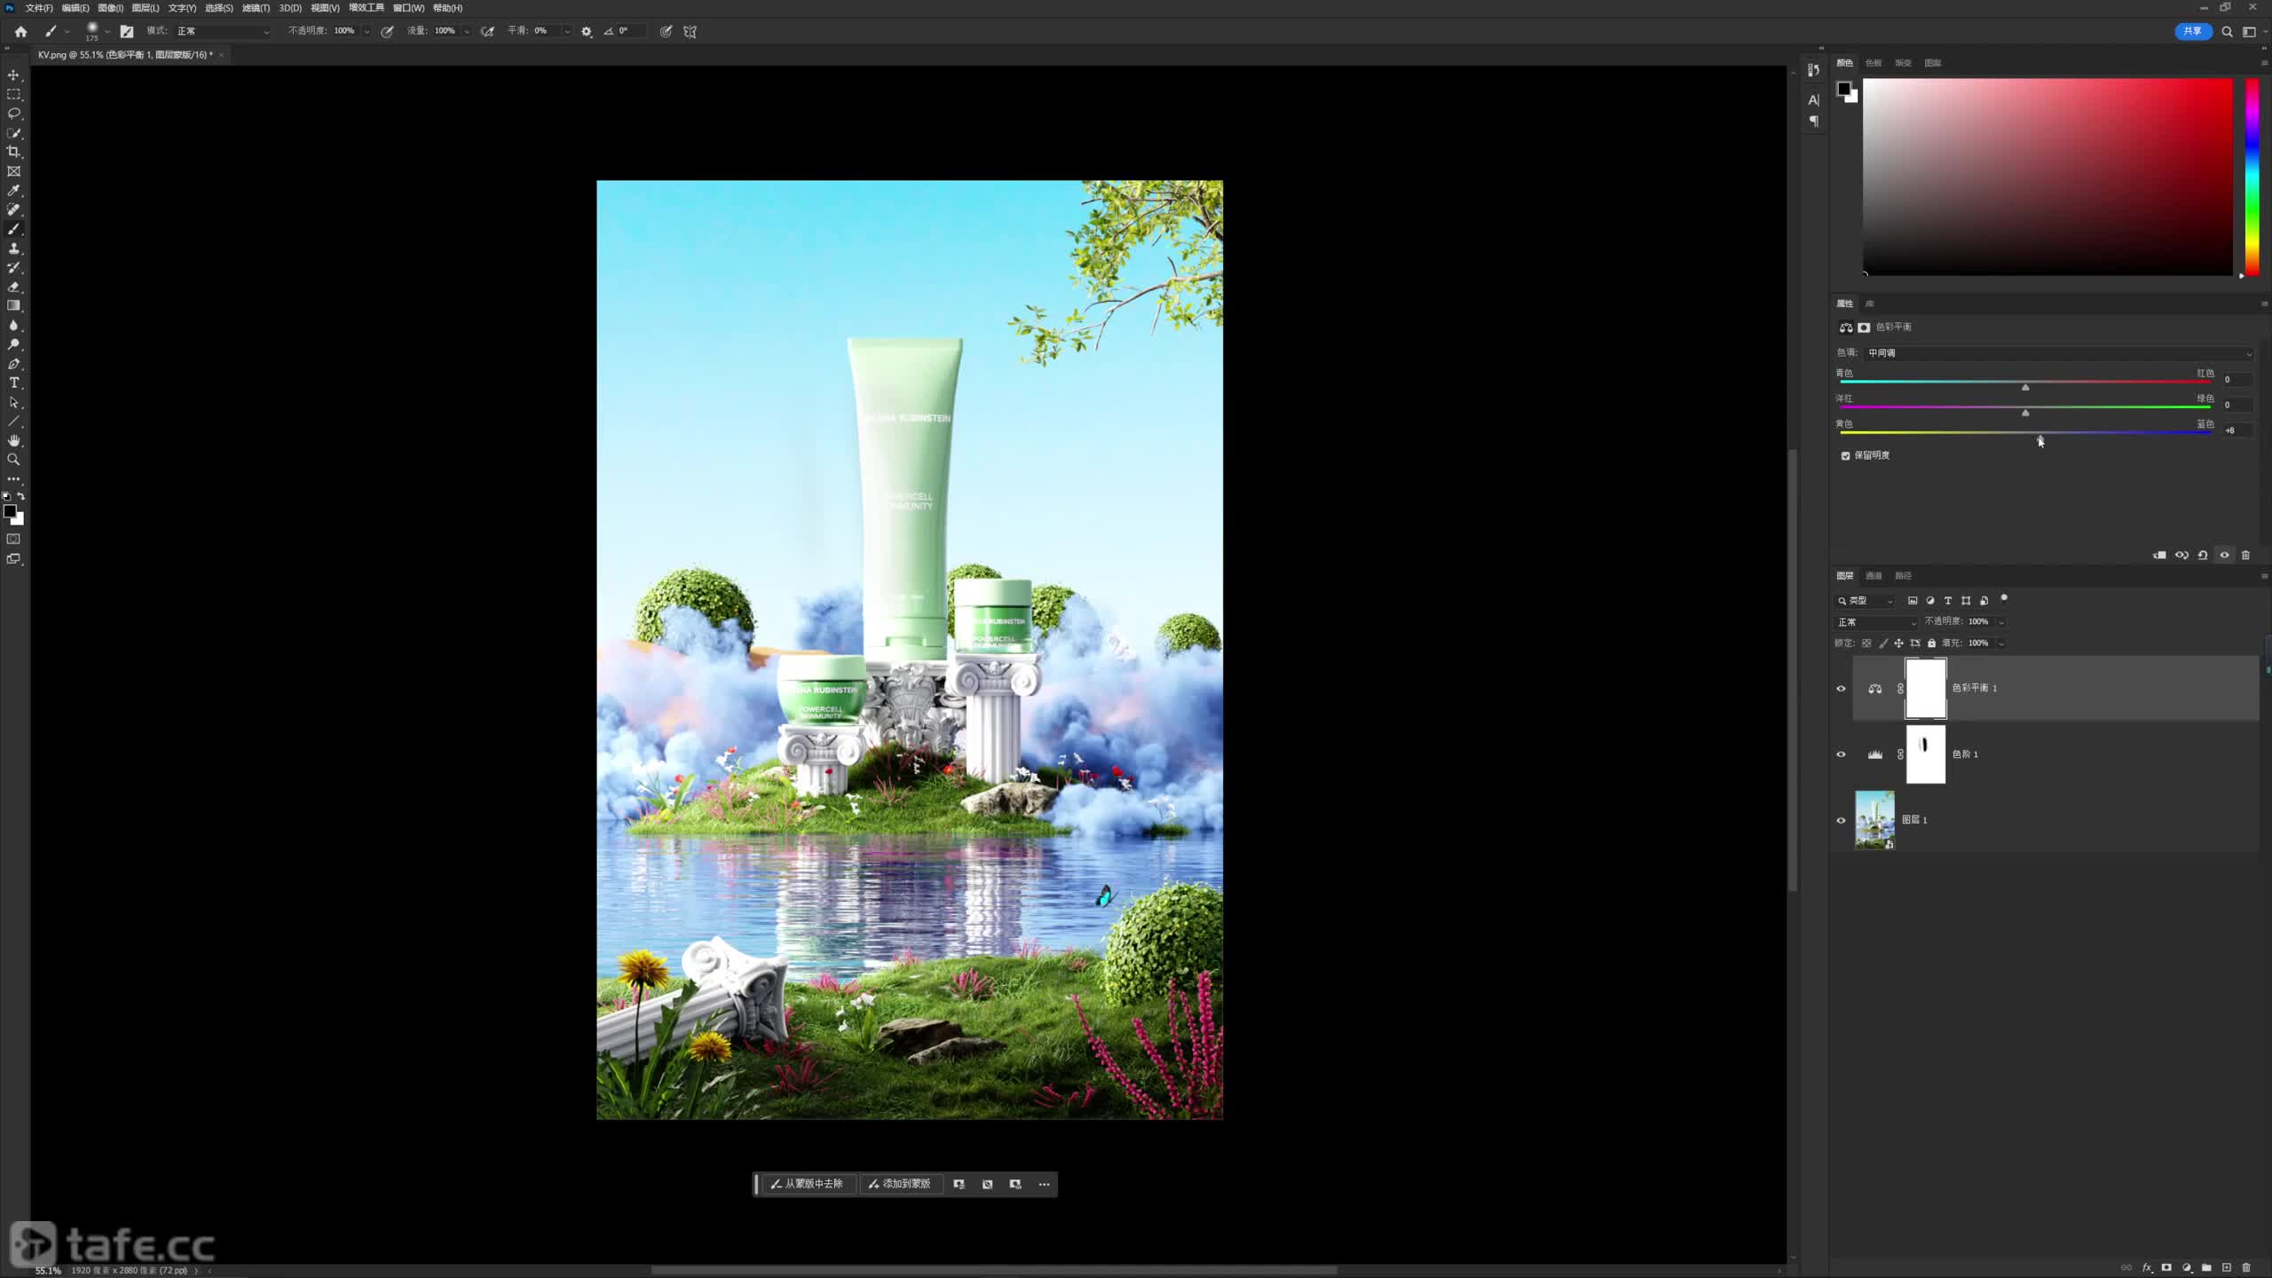Delete the adjustment layer via Properties trash
2272x1278 pixels.
click(x=2245, y=556)
